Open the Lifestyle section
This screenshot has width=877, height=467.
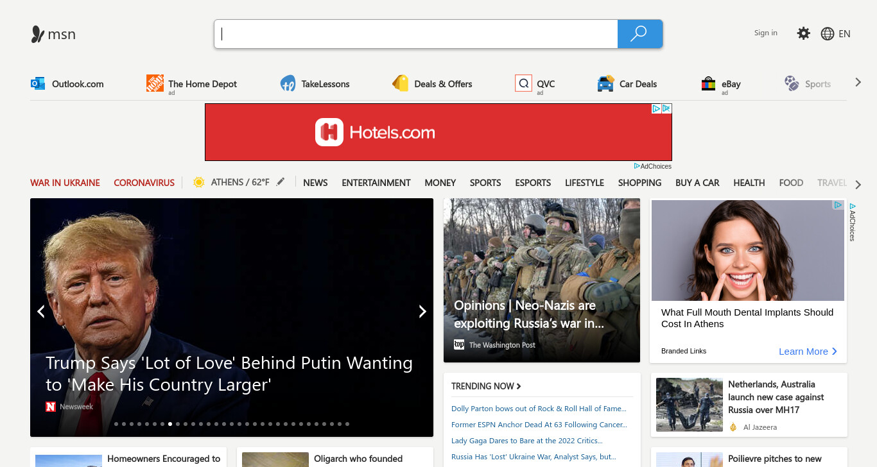pos(584,183)
